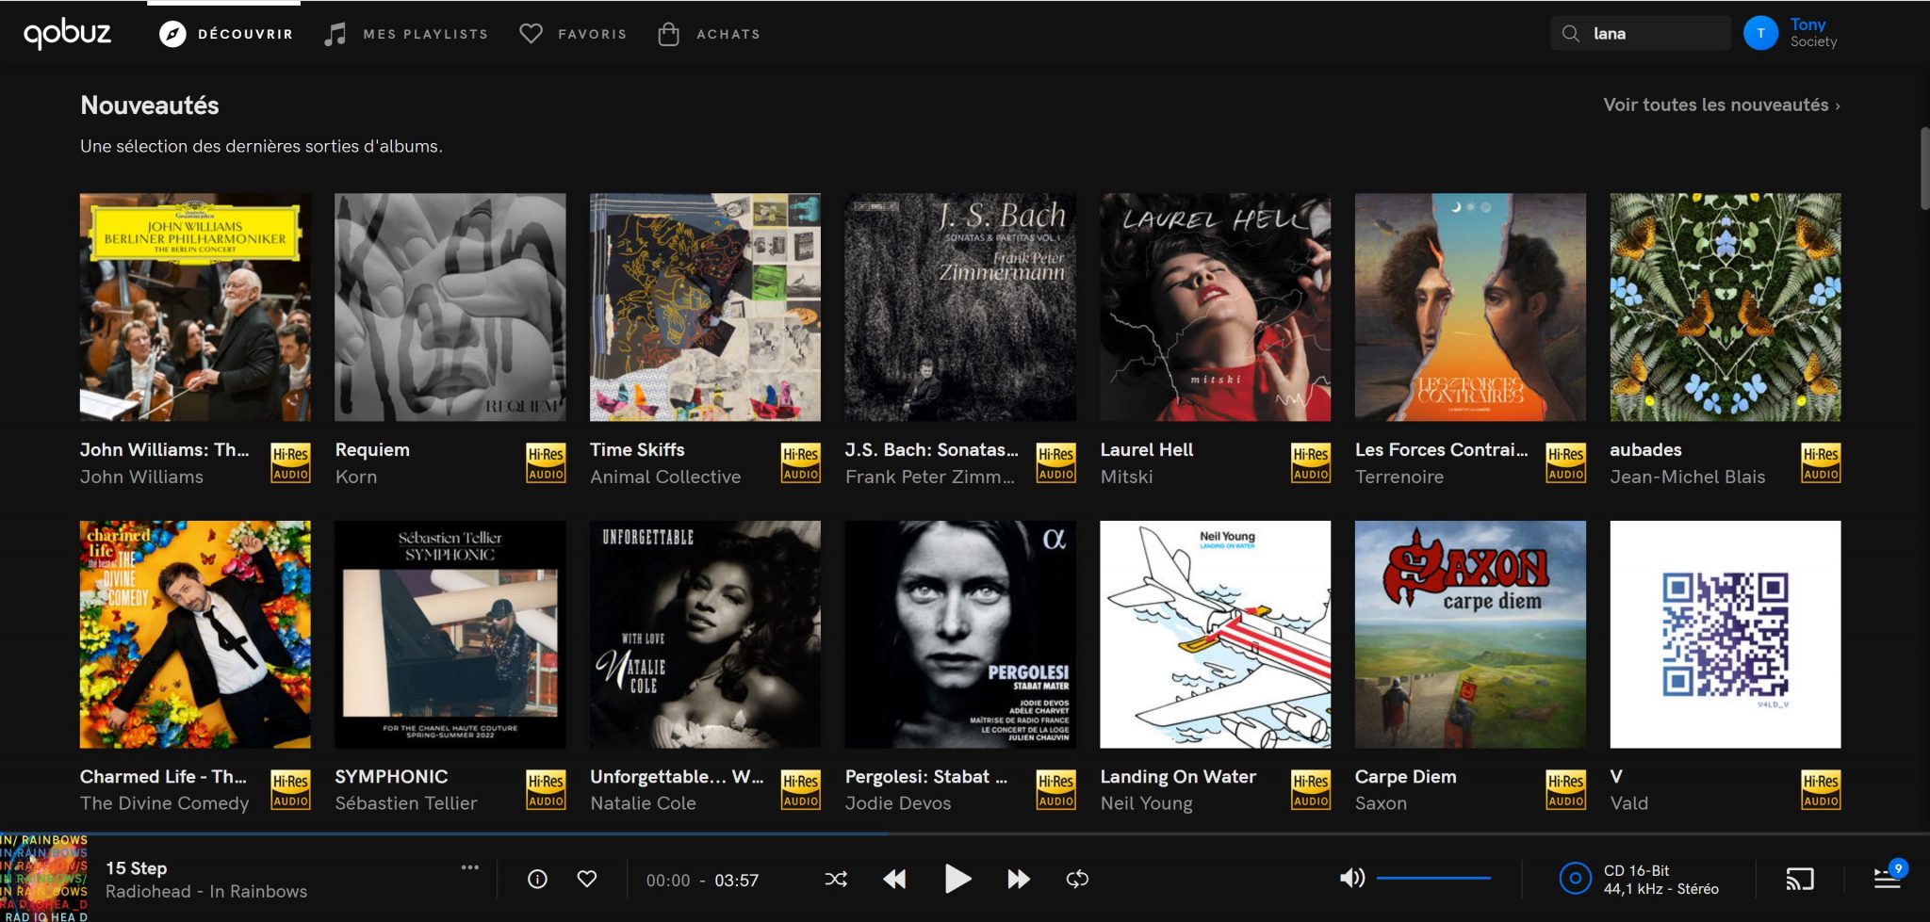Open Radiohead - In Rainbows link
1930x922 pixels.
point(206,891)
